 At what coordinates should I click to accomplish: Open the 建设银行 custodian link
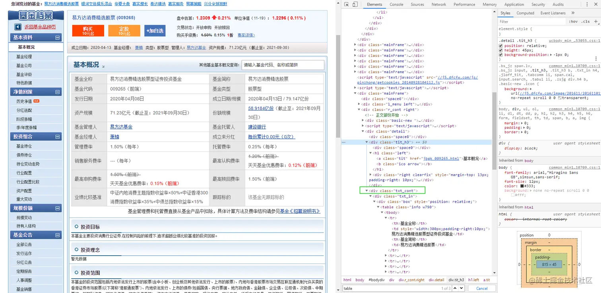pos(257,127)
